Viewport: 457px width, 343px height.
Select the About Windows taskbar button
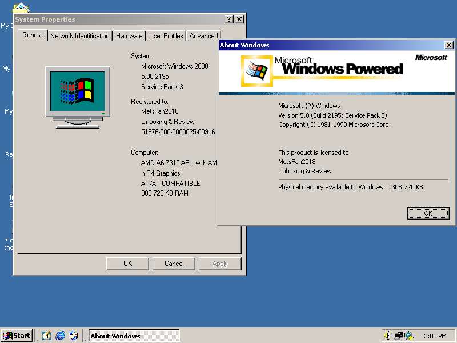pyautogui.click(x=134, y=336)
